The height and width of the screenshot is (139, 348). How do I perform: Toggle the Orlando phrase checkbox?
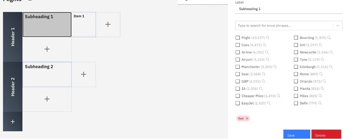[x=296, y=81]
